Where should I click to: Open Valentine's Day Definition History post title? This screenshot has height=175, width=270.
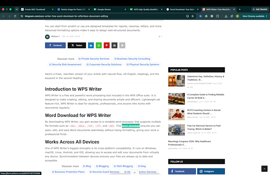[206, 78]
